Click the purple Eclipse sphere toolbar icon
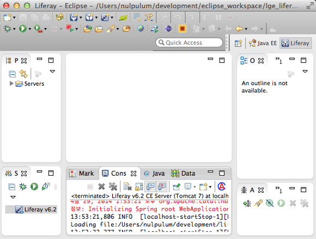 tap(168, 29)
